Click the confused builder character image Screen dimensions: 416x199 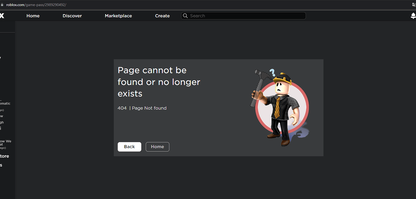click(x=280, y=107)
